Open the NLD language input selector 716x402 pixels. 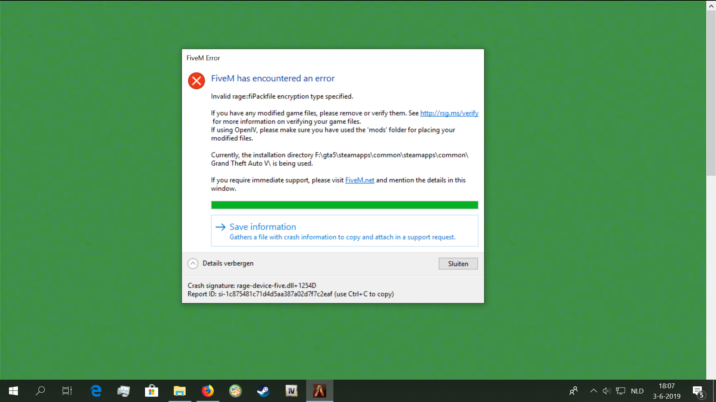(637, 391)
